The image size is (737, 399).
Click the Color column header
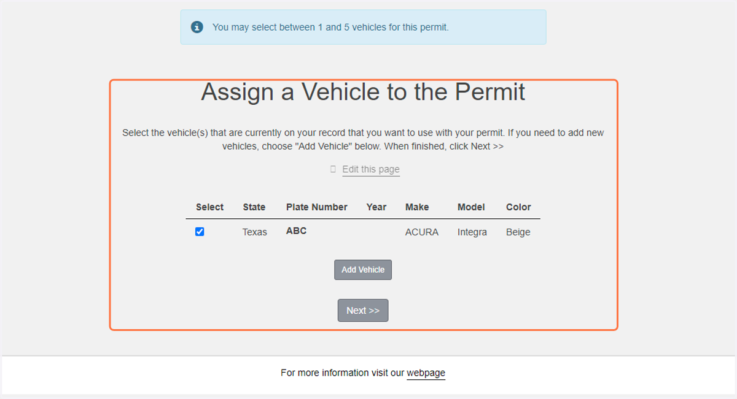[518, 207]
